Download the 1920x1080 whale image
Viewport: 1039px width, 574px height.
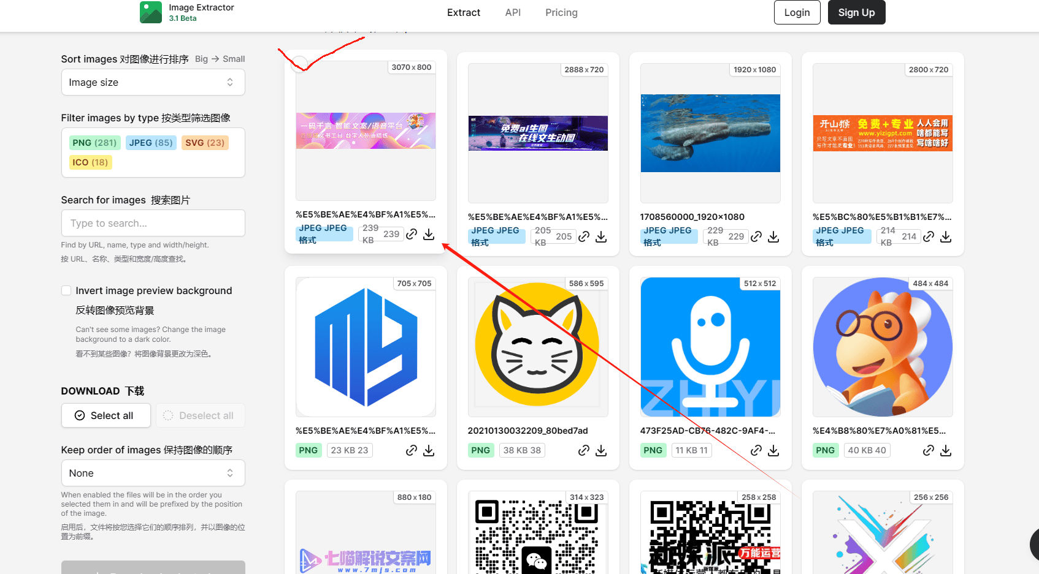pyautogui.click(x=773, y=236)
